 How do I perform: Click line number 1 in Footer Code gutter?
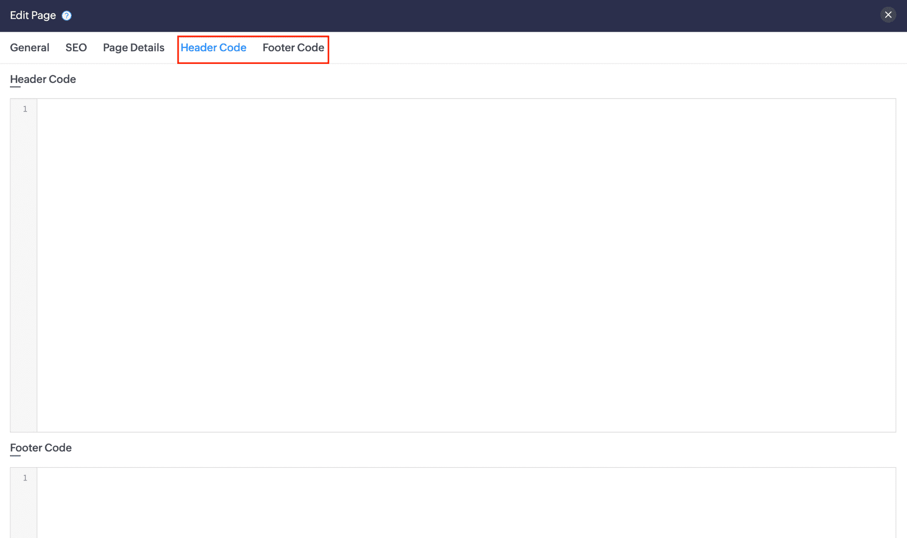pyautogui.click(x=25, y=478)
